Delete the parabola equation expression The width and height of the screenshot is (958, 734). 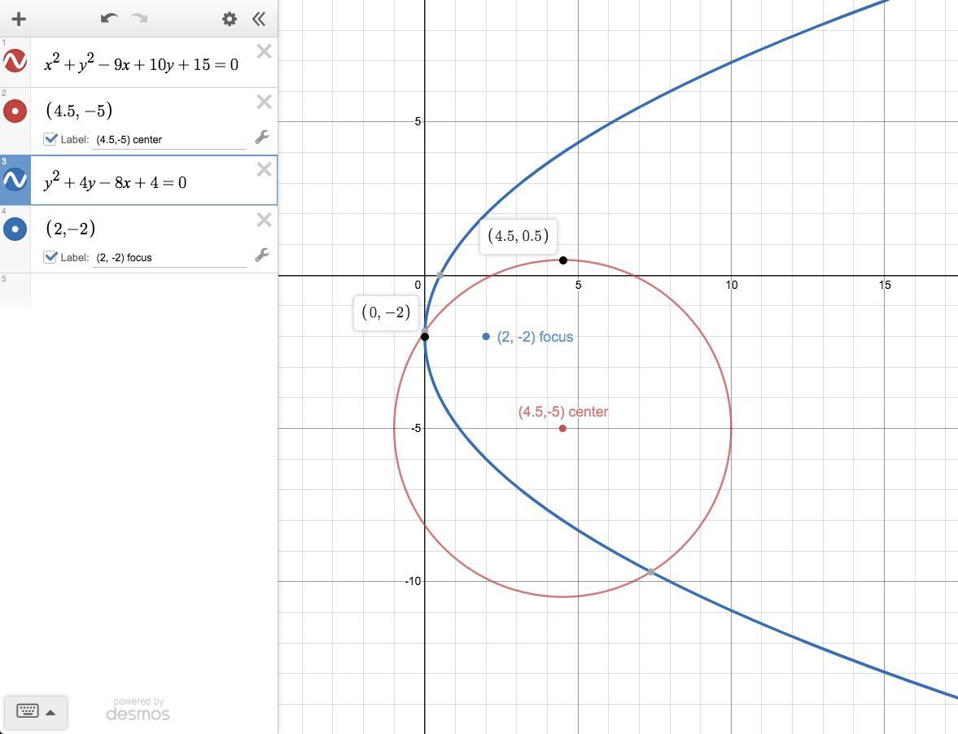[x=264, y=169]
